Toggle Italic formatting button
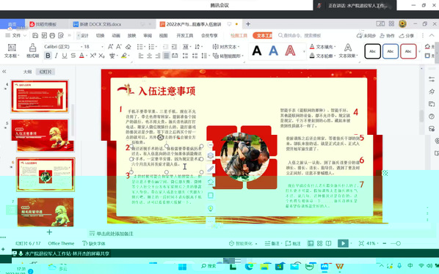439x274 pixels. pos(57,56)
